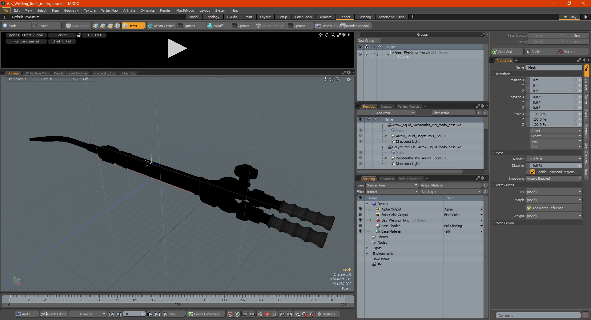Jump to last frame
Image resolution: width=591 pixels, height=320 pixels.
pos(157,314)
